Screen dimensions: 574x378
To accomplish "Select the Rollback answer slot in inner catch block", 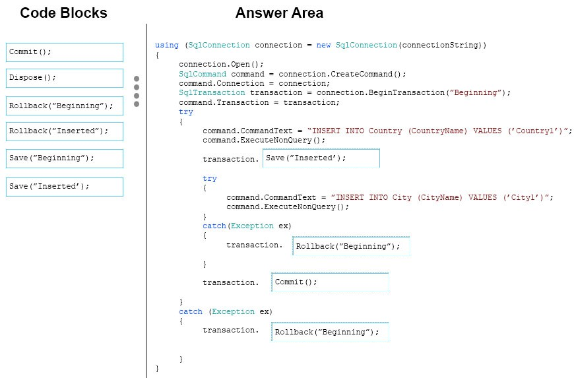I will pos(351,246).
